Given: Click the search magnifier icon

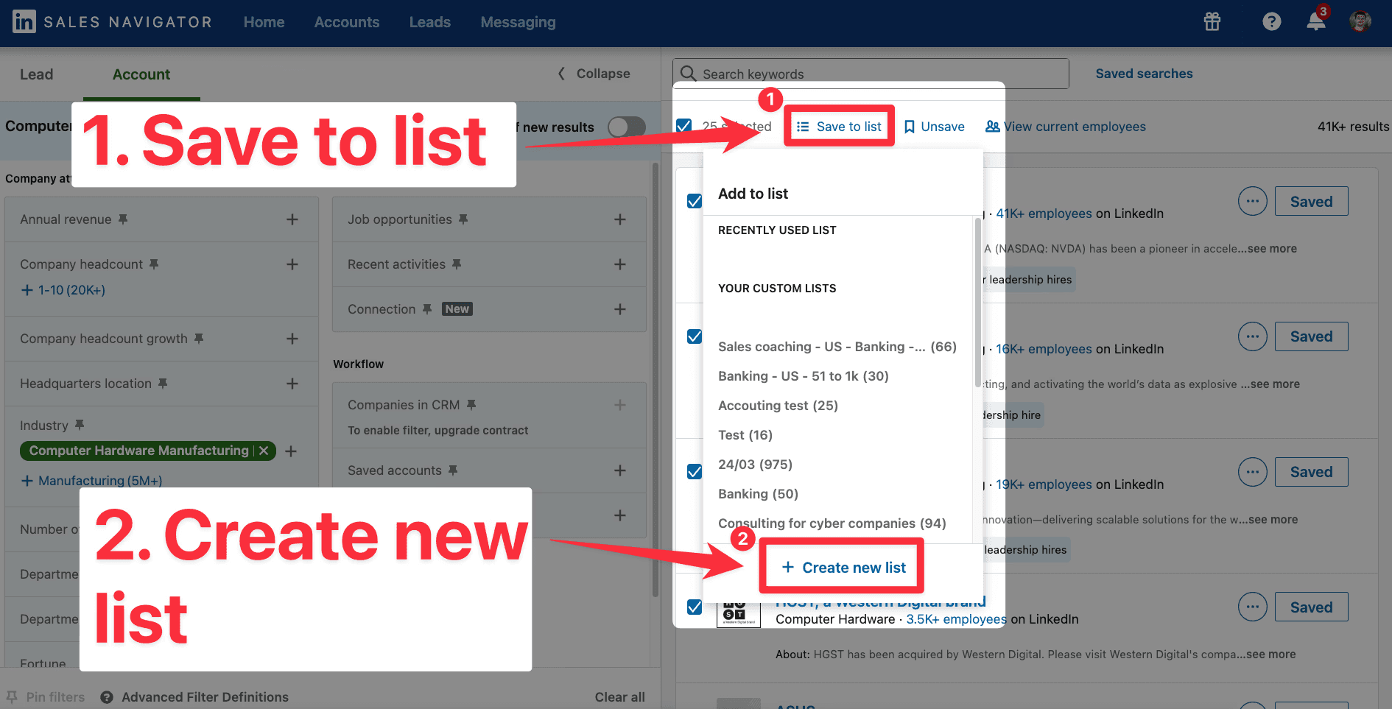Looking at the screenshot, I should tap(688, 74).
